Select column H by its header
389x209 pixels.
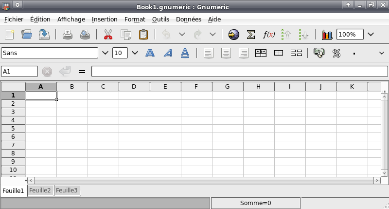pos(259,87)
